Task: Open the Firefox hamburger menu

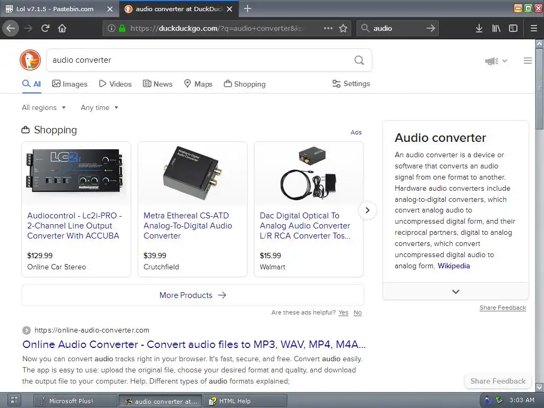Action: pos(533,28)
